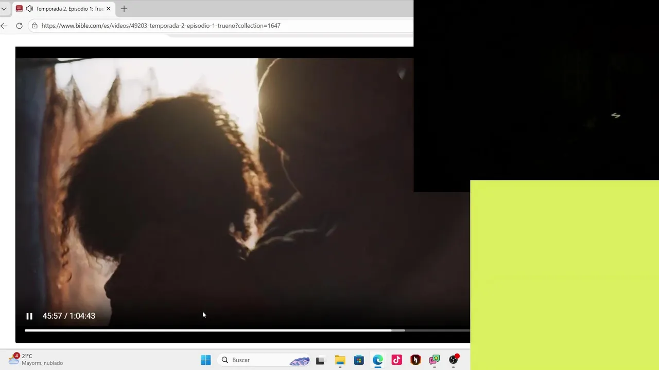Click the 45:57 / 1:04:43 time display
This screenshot has height=370, width=659.
point(69,316)
